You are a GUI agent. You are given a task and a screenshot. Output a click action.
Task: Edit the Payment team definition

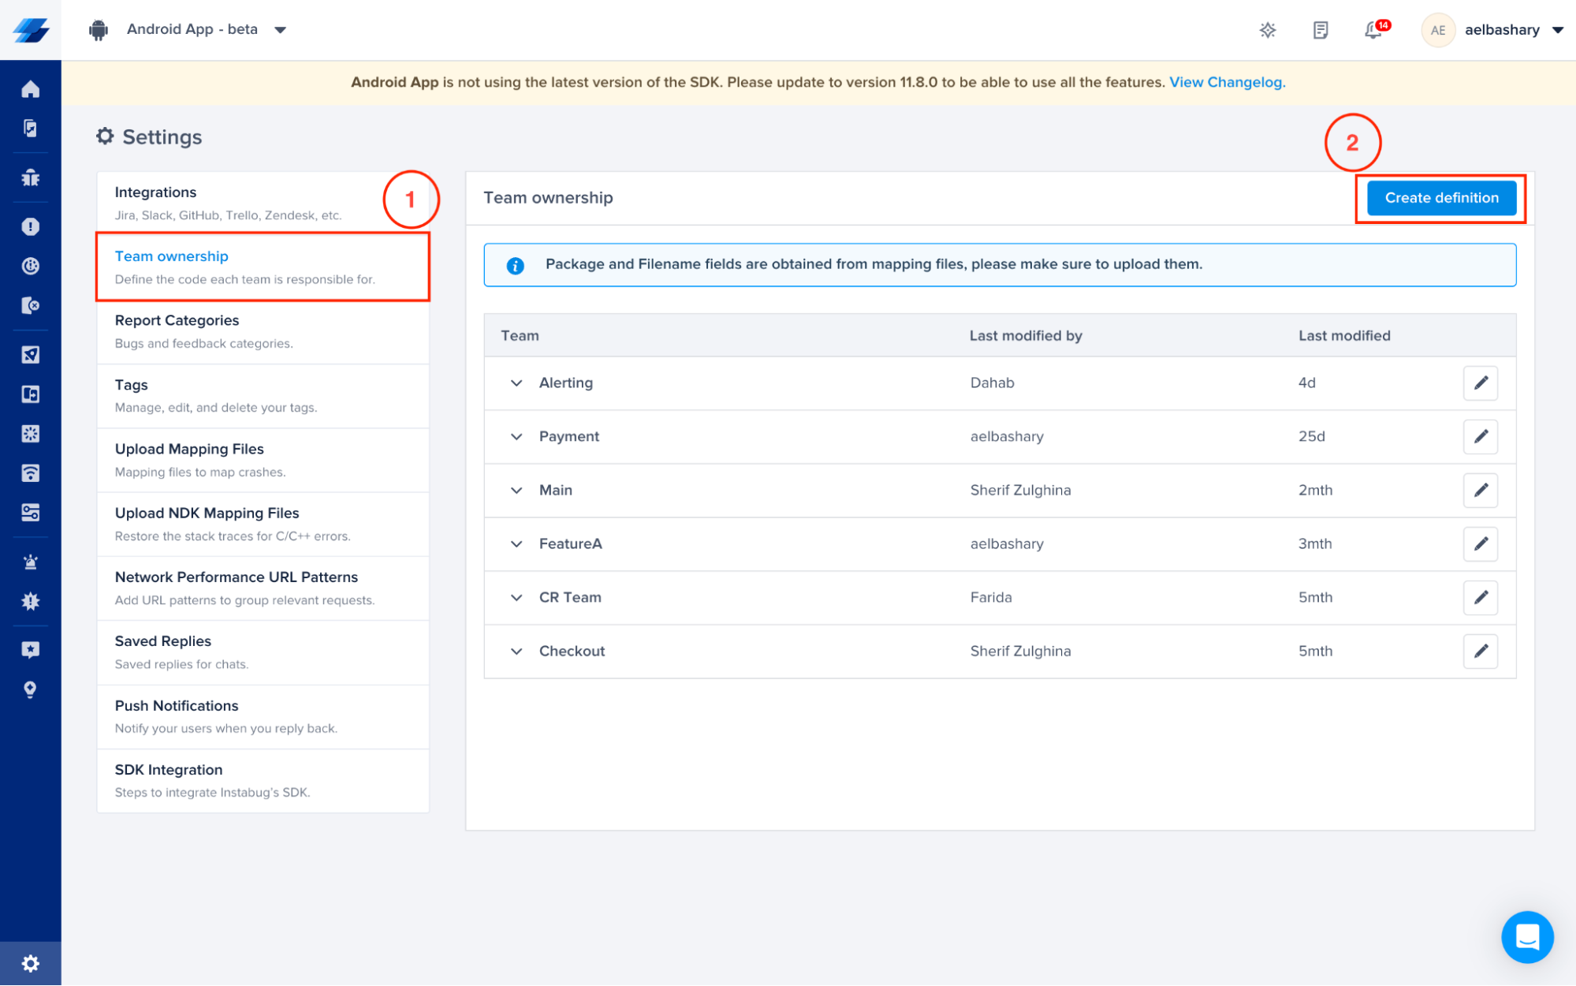[x=1480, y=436]
